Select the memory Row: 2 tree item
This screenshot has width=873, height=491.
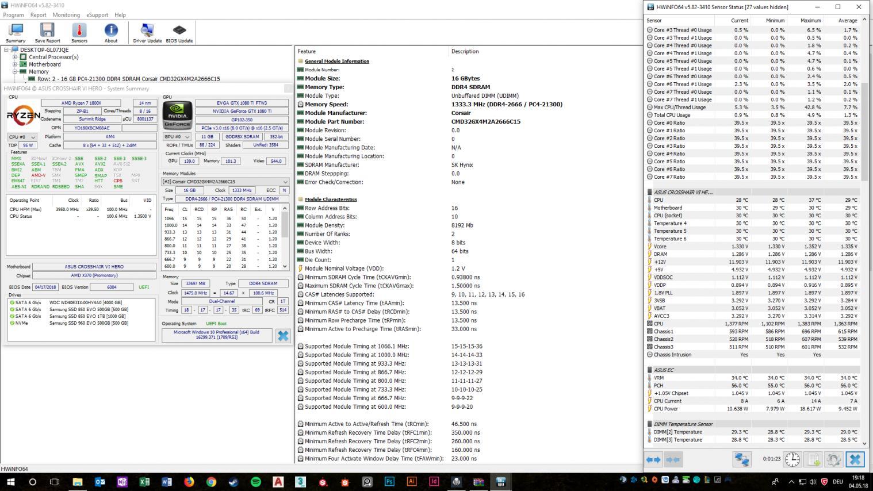[129, 79]
